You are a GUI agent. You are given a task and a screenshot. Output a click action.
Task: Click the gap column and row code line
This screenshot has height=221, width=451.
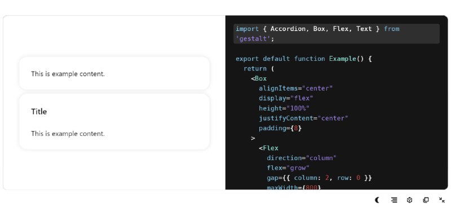pos(319,178)
